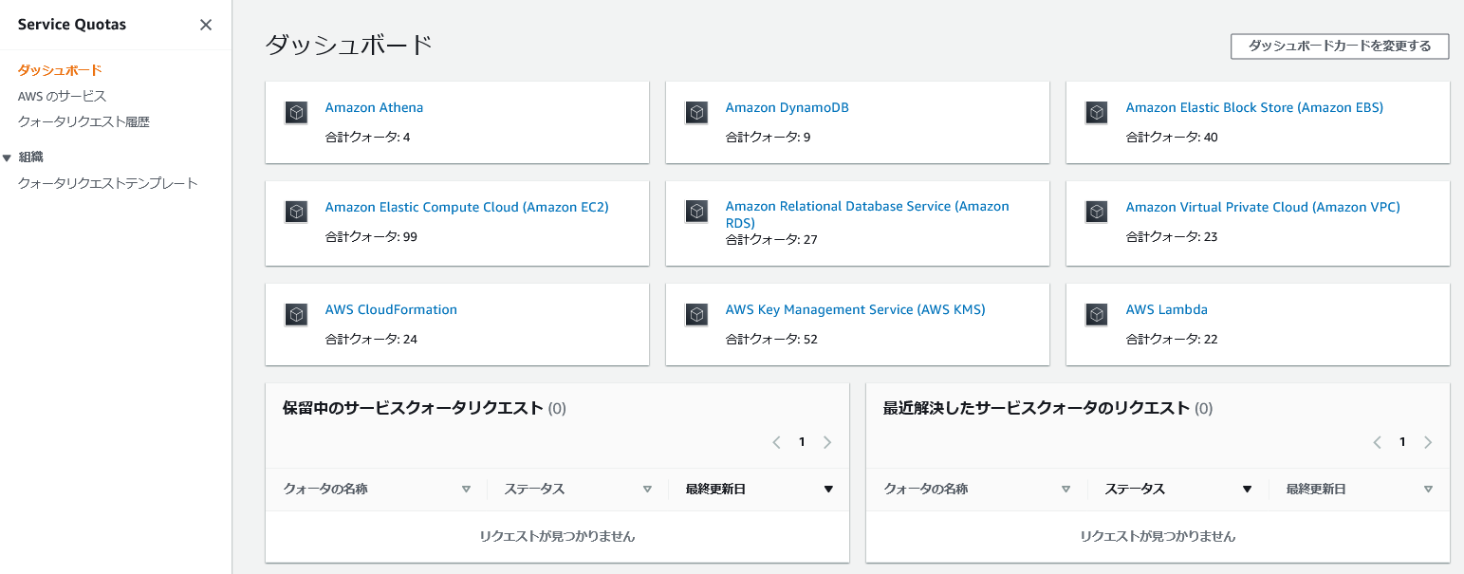1464x574 pixels.
Task: Open Amazon Elastic Block Store (Amazon EBS) link
Action: coord(1254,107)
